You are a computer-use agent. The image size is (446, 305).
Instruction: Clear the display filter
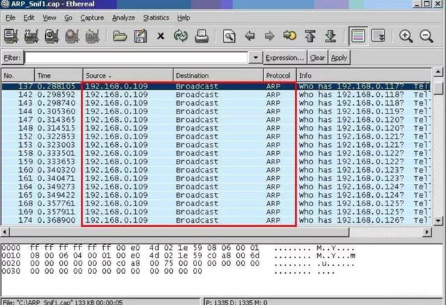point(318,58)
